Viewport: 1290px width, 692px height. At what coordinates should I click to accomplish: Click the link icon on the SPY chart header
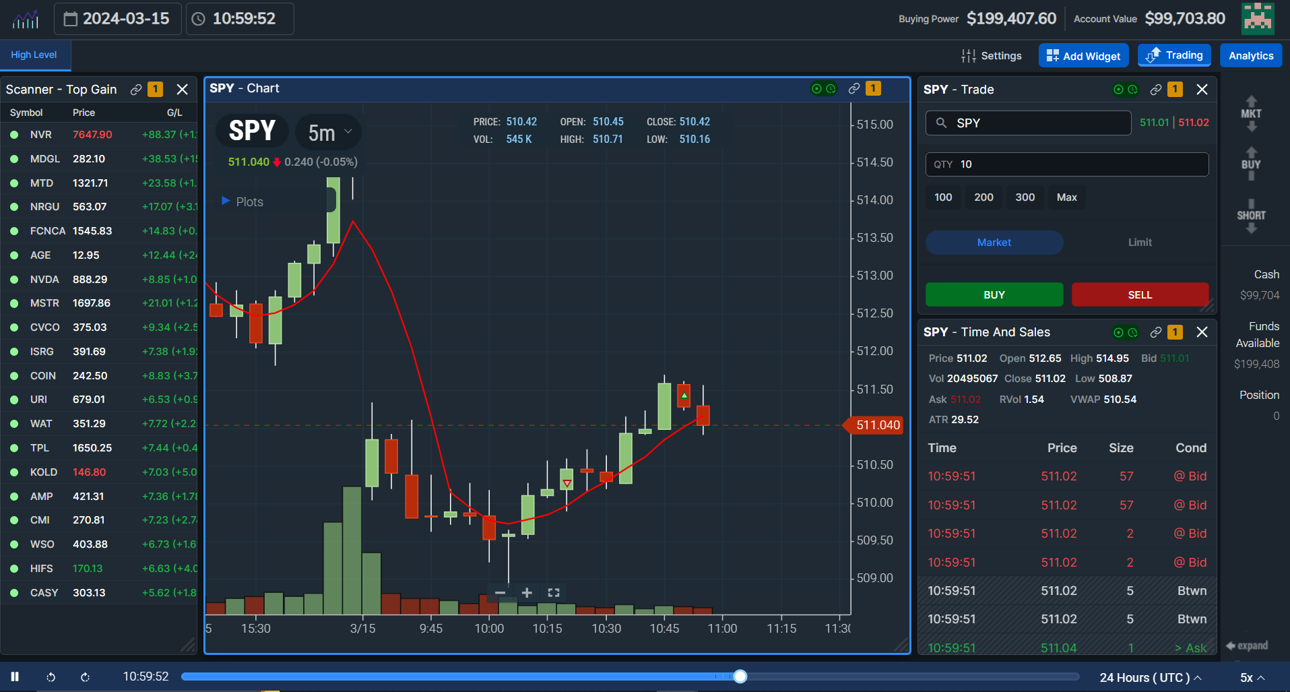[x=853, y=88]
